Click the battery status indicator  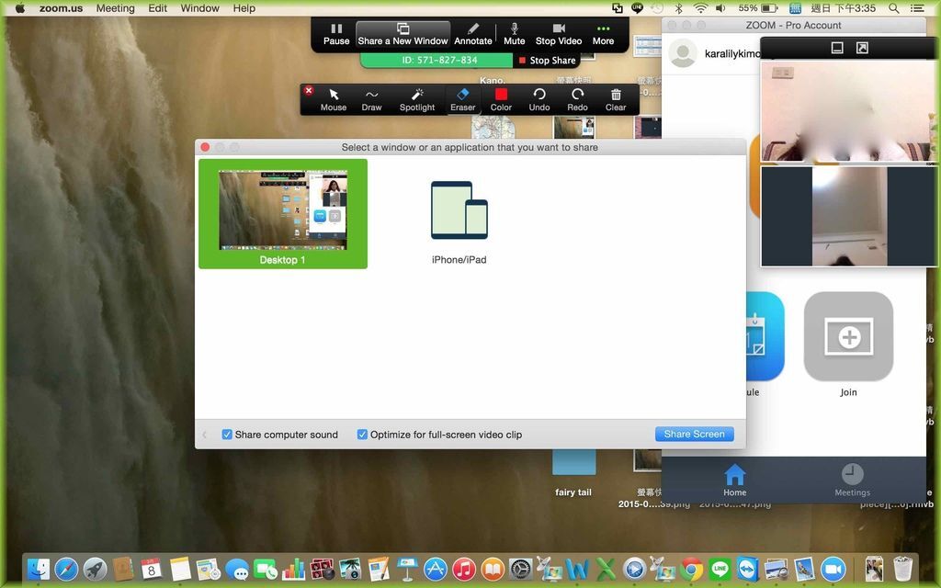point(758,8)
